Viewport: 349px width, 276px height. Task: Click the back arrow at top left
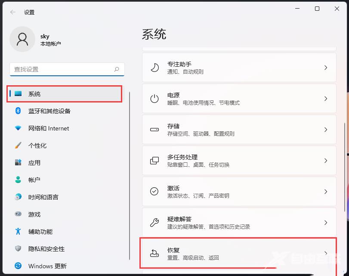[12, 12]
